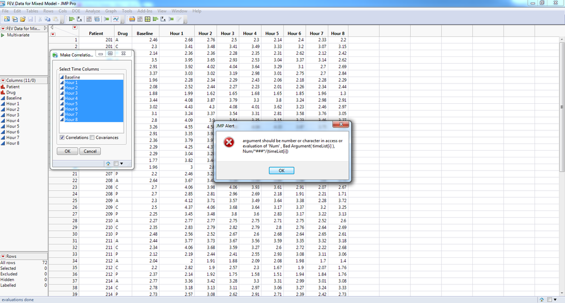The width and height of the screenshot is (565, 303).
Task: Open the Columns panel red triangle menu
Action: [3, 81]
